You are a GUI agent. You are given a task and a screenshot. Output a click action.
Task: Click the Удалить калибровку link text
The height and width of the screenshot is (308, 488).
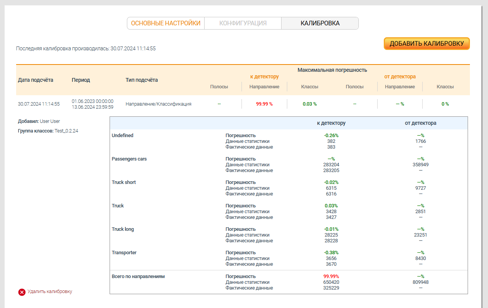coord(50,291)
